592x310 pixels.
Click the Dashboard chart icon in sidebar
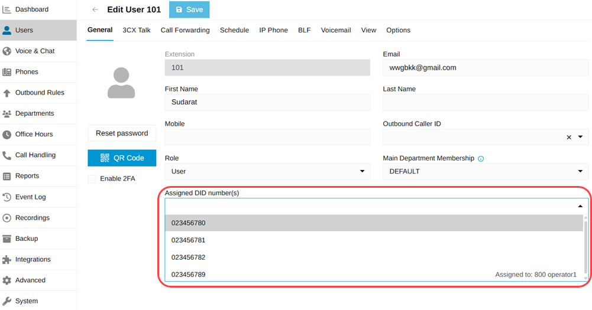tap(7, 9)
